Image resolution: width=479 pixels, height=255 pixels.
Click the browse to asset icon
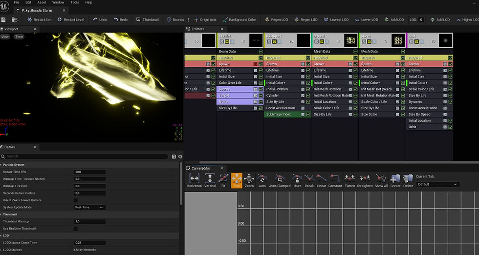14,20
